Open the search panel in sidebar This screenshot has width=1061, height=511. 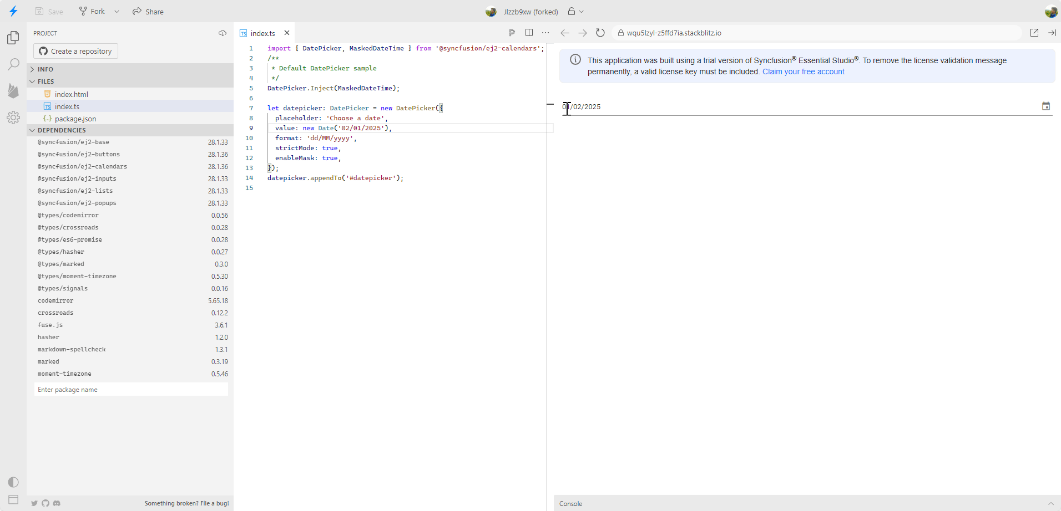tap(13, 64)
